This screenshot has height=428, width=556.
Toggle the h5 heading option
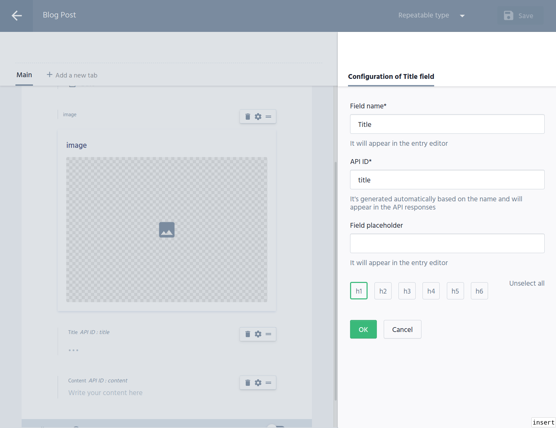[x=455, y=291]
